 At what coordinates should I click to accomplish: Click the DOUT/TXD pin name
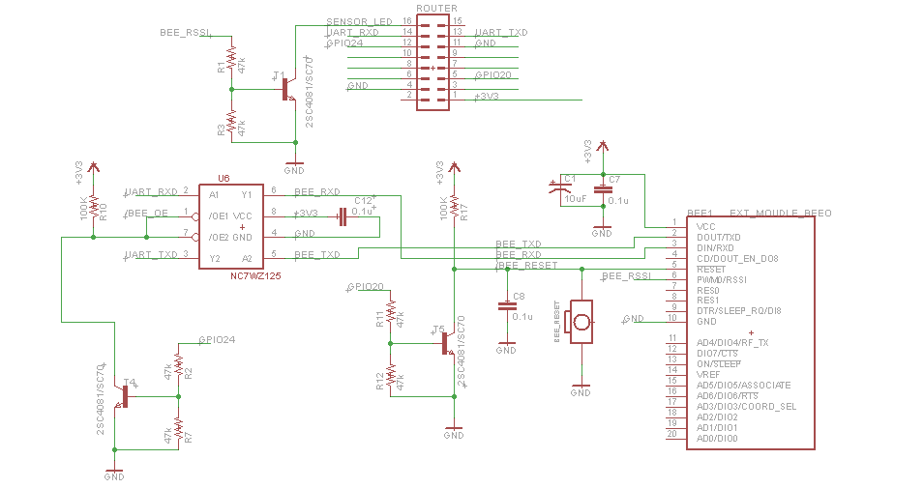click(718, 237)
